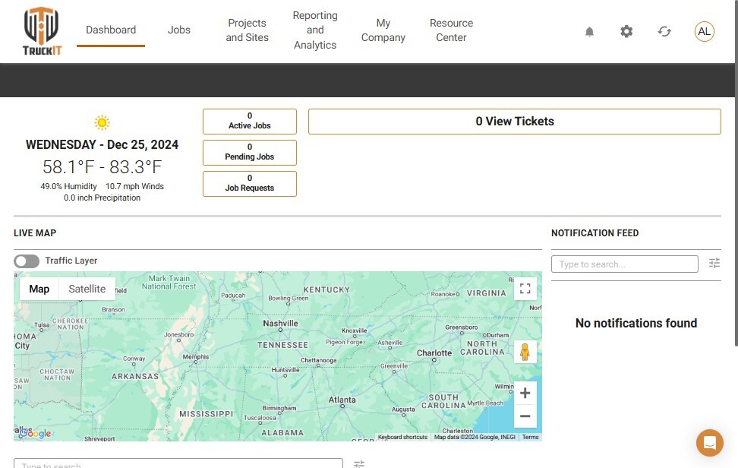View the 0 Pending Jobs
Image resolution: width=738 pixels, height=468 pixels.
[x=250, y=153]
